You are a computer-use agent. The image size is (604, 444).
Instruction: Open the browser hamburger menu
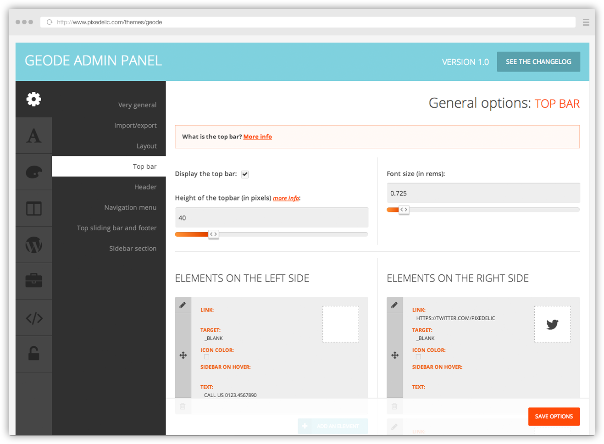tap(586, 22)
